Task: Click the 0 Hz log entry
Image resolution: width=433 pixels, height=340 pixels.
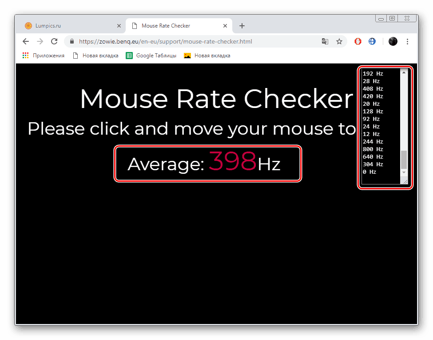Action: point(369,172)
